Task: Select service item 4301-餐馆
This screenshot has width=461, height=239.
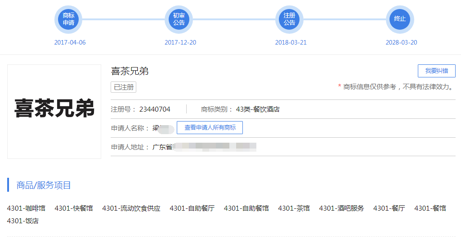Action: (x=430, y=208)
